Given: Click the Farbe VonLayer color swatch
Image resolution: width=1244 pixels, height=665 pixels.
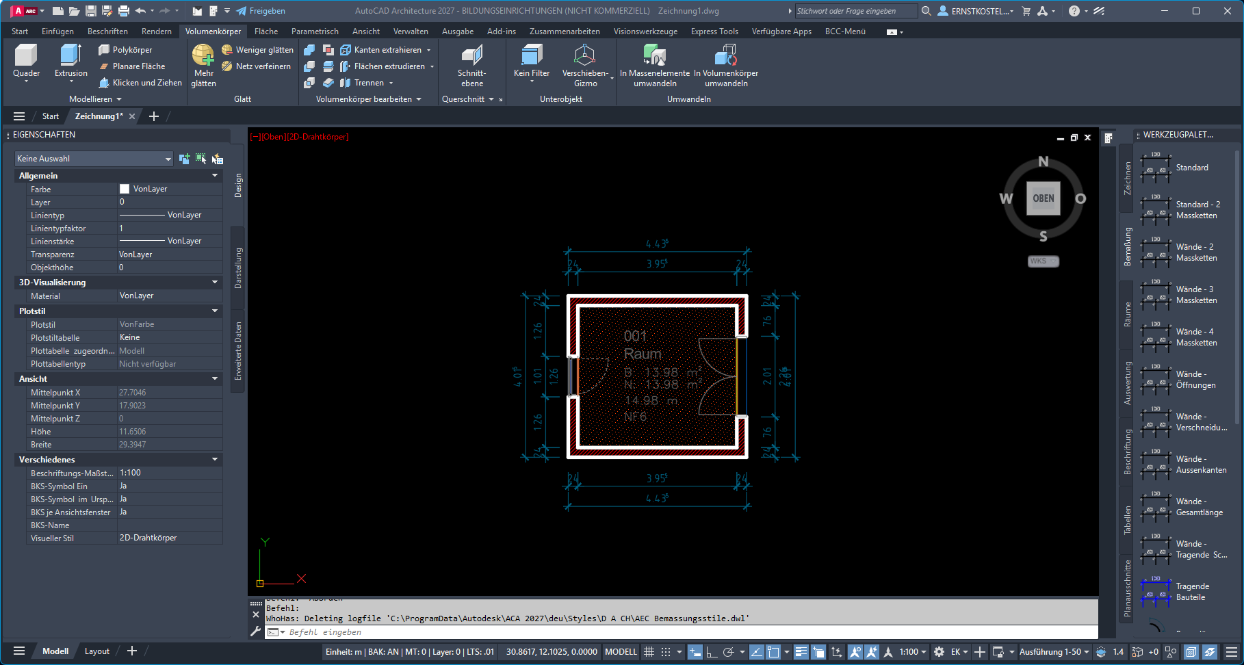Looking at the screenshot, I should pyautogui.click(x=125, y=189).
